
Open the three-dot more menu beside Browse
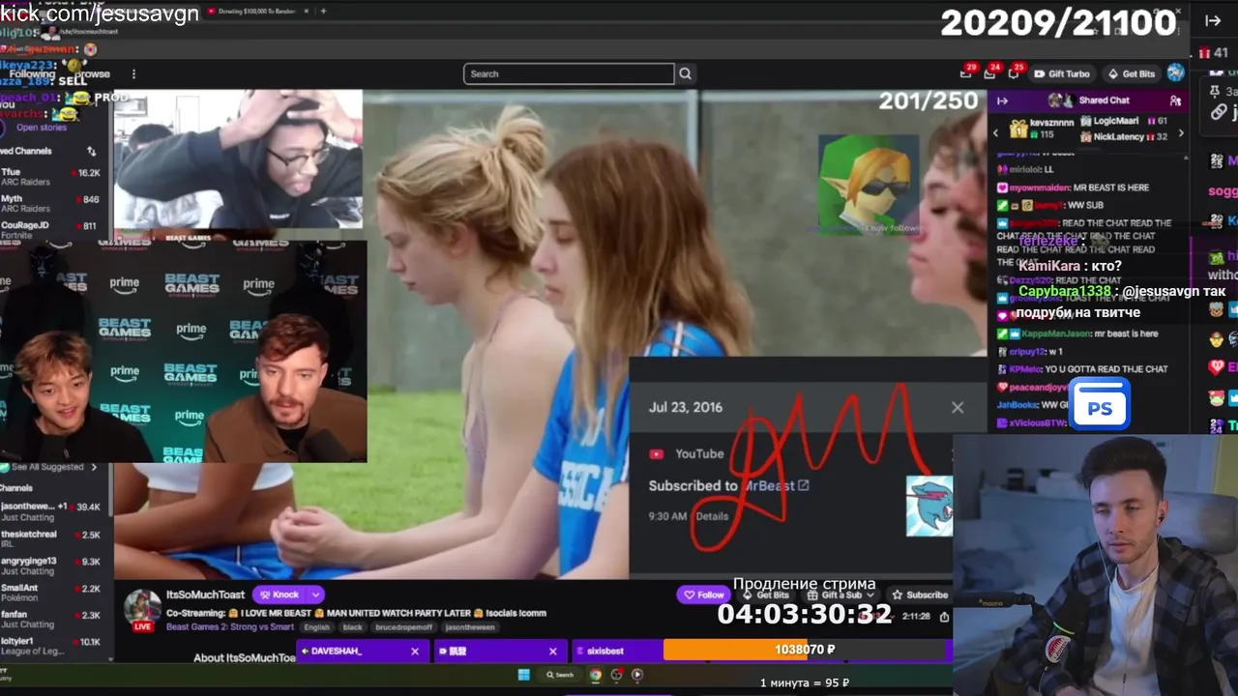pos(133,74)
